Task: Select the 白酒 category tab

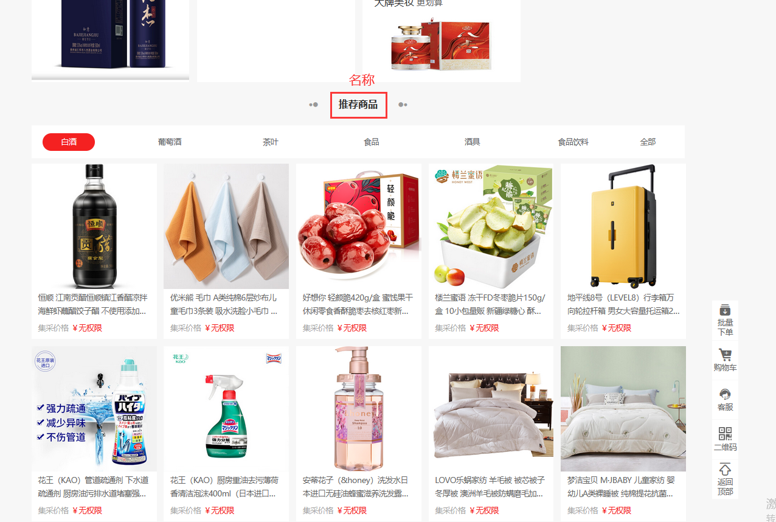Action: [x=69, y=142]
